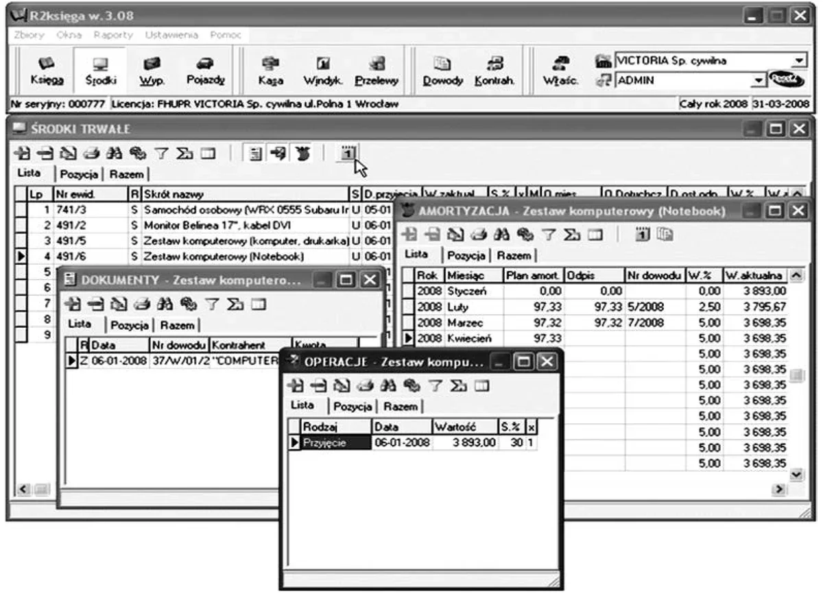Click the Wartość column header in OPERACJE

(464, 427)
